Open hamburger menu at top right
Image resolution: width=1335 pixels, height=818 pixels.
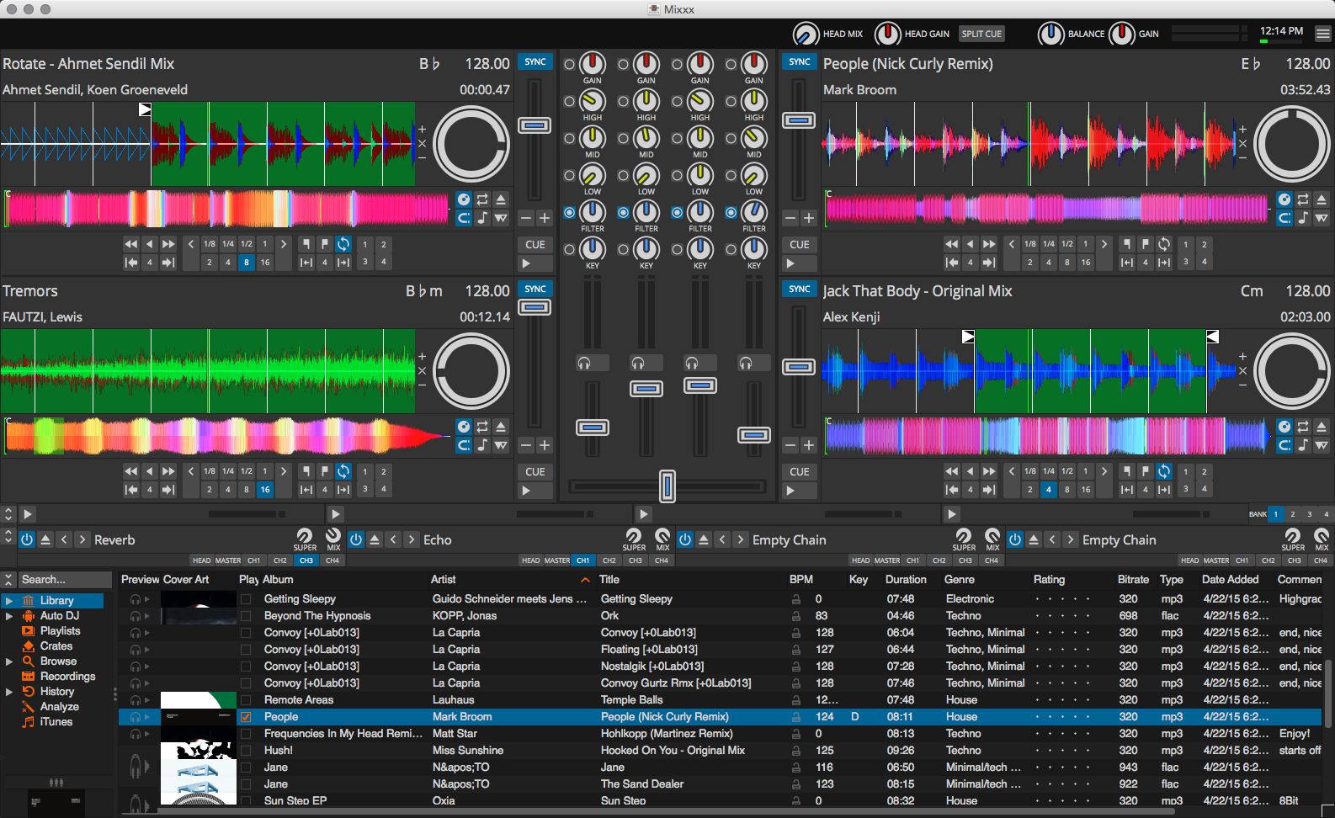click(x=1323, y=34)
